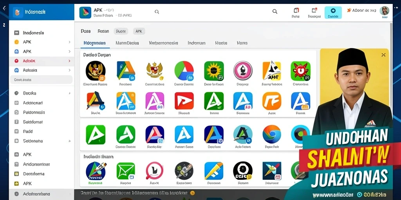Image resolution: width=401 pixels, height=200 pixels.
Task: Open the long third tab starting with Va
Action: 163,43
